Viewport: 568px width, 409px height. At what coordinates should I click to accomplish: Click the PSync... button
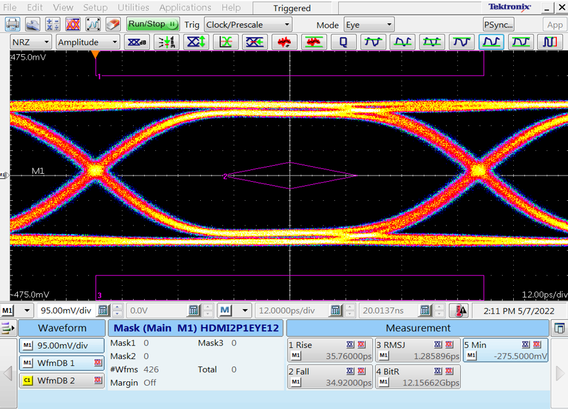pos(498,25)
